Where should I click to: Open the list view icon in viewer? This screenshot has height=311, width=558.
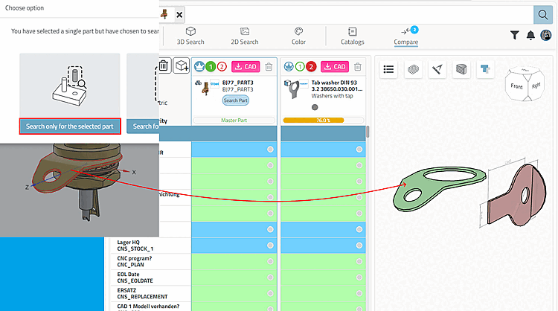[388, 69]
